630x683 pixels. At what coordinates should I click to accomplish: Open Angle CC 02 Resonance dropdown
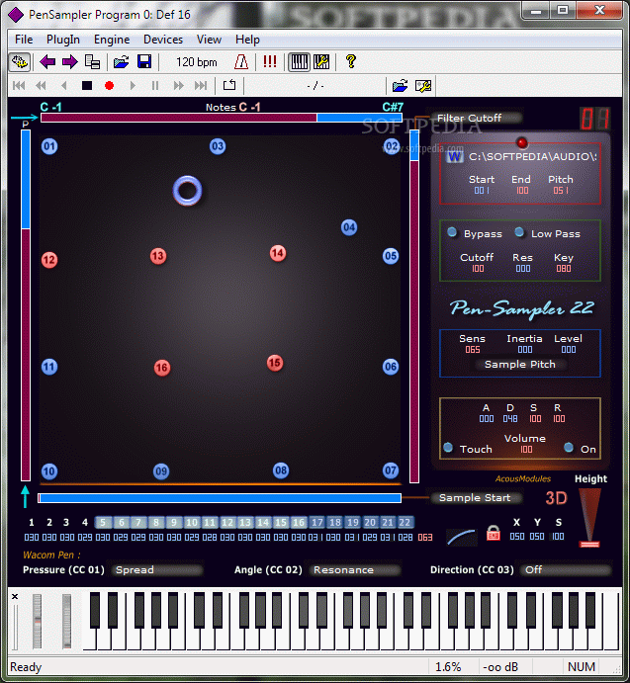355,569
